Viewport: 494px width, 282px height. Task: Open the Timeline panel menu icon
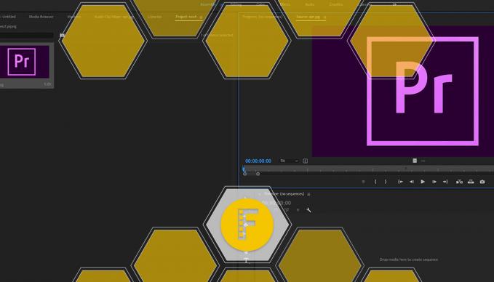308,194
